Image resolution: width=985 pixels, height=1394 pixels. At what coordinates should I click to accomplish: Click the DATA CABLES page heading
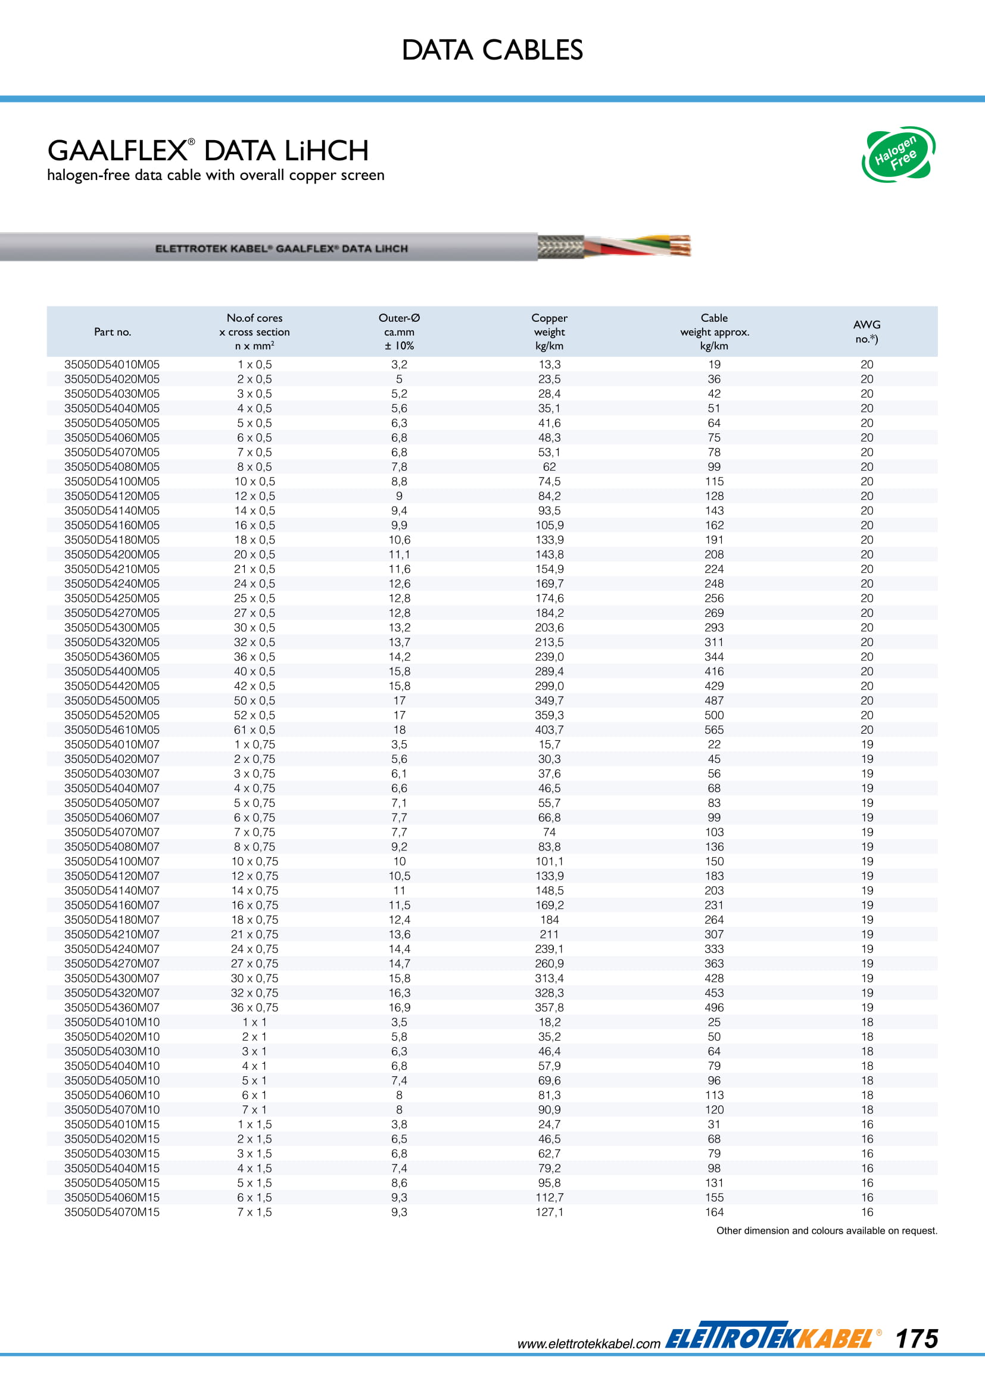[492, 50]
